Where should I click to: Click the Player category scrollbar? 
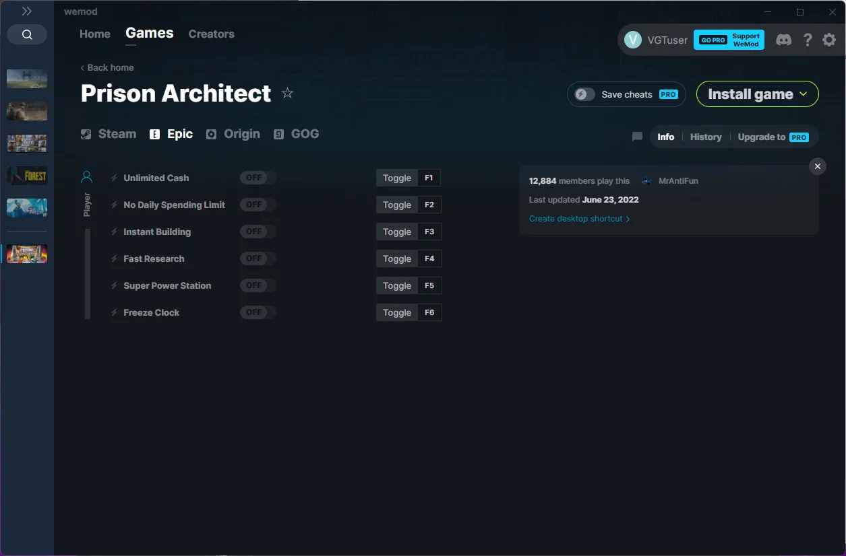87,273
